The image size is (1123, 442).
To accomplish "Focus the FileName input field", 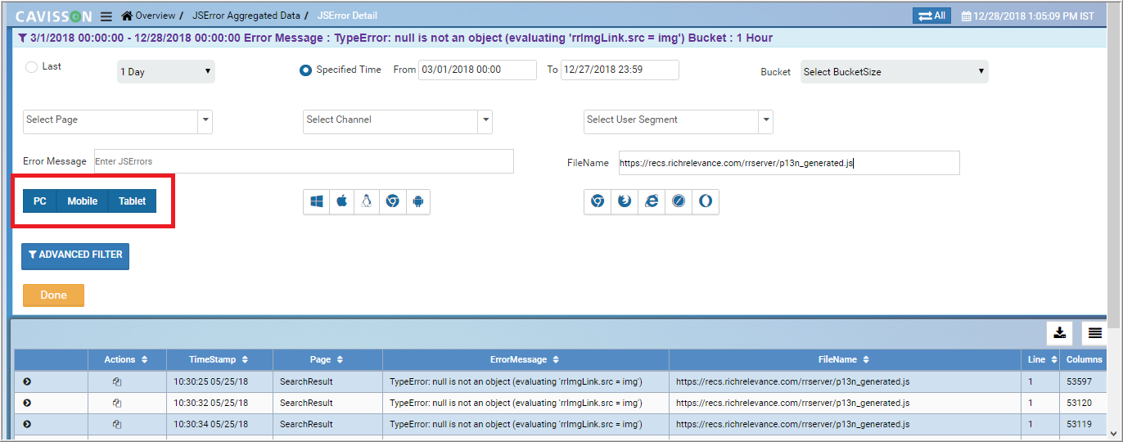I will 789,163.
